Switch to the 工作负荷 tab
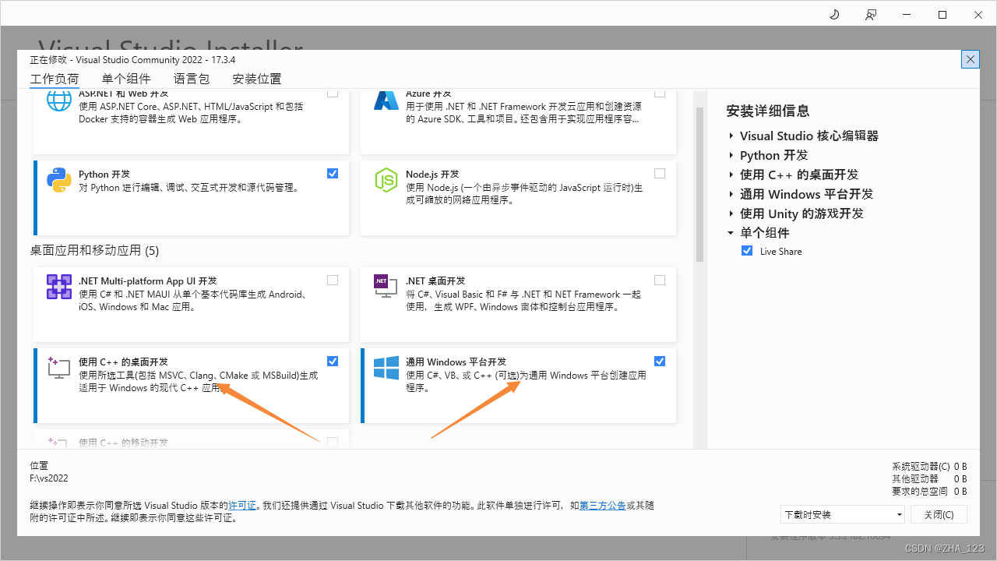This screenshot has width=997, height=561. pyautogui.click(x=55, y=79)
